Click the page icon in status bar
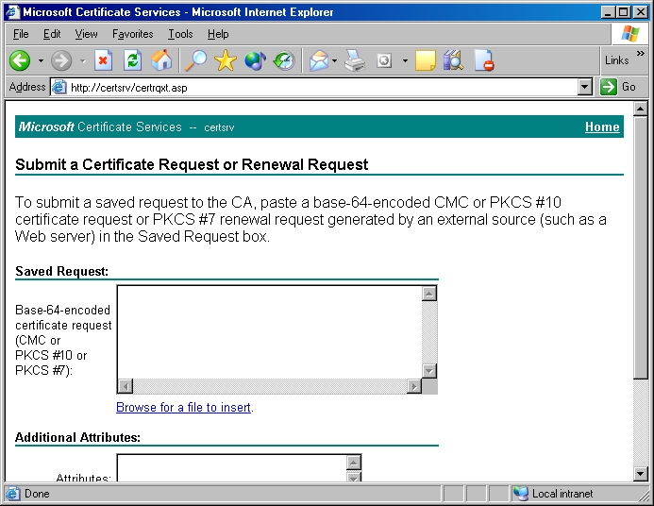654x506 pixels. click(12, 494)
